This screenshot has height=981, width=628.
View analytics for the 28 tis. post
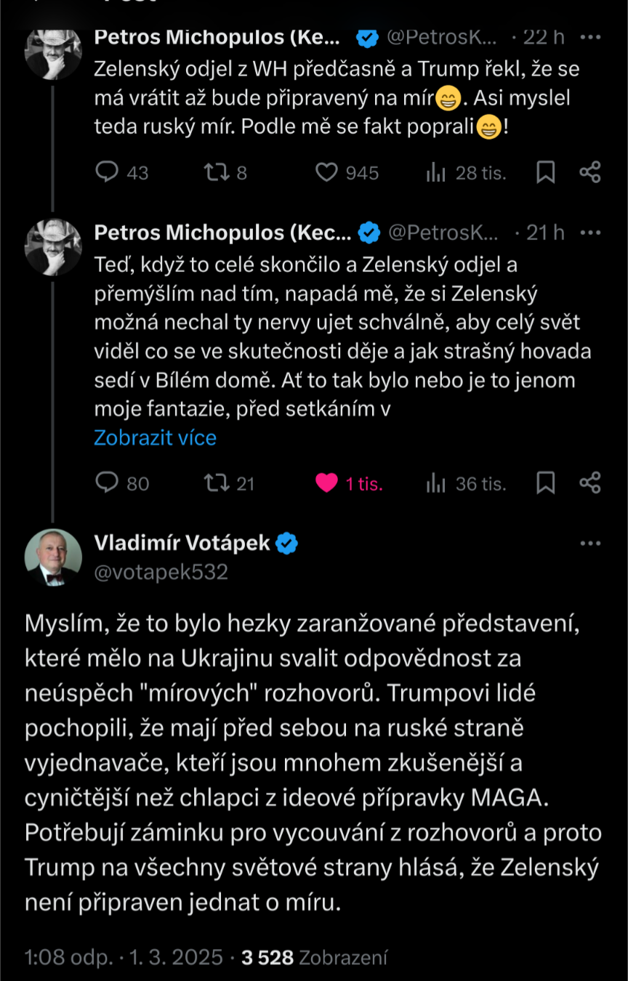click(x=435, y=172)
